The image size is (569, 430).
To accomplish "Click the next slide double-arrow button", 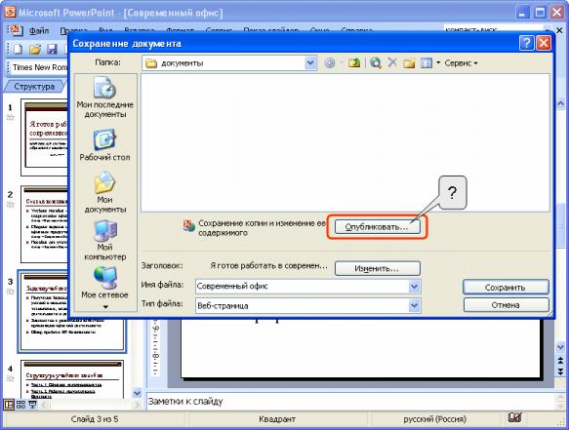I will (x=560, y=371).
